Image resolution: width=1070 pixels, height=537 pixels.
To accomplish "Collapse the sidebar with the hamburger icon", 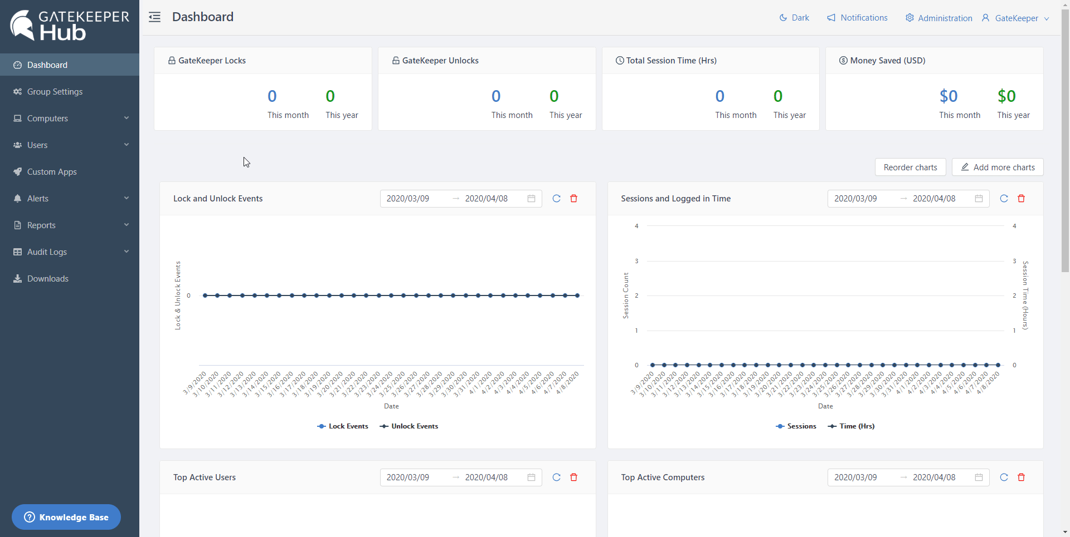I will coord(154,17).
